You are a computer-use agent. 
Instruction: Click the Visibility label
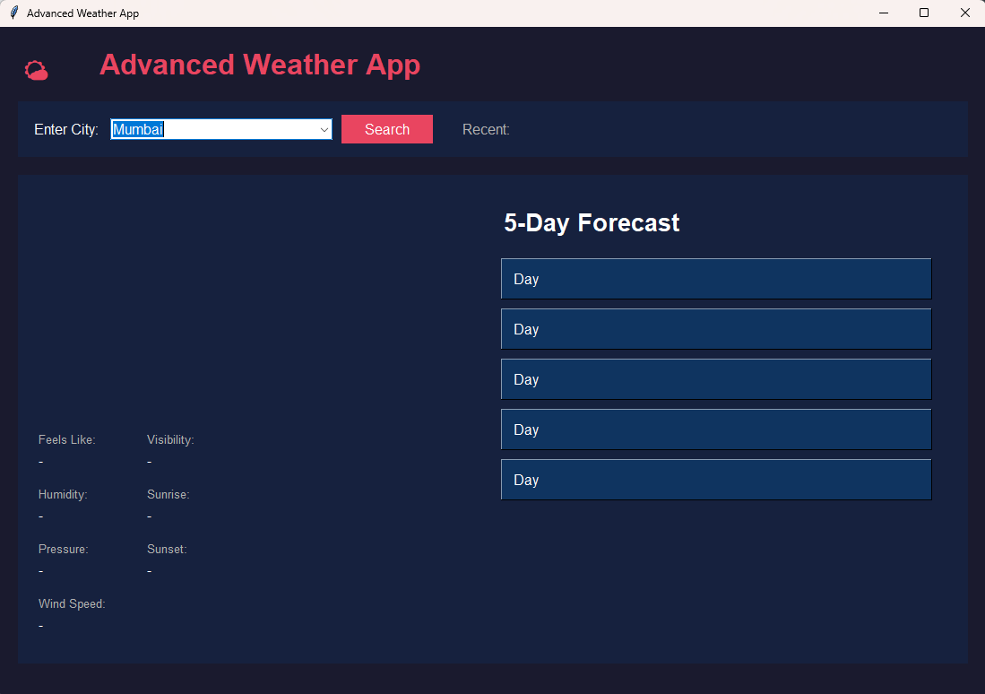pyautogui.click(x=170, y=440)
